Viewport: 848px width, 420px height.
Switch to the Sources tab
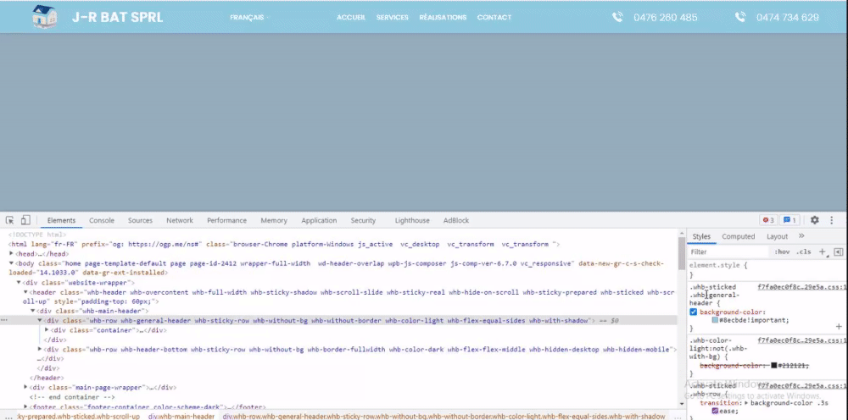(140, 220)
